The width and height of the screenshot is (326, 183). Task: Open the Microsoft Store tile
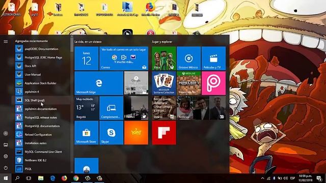coord(87,133)
